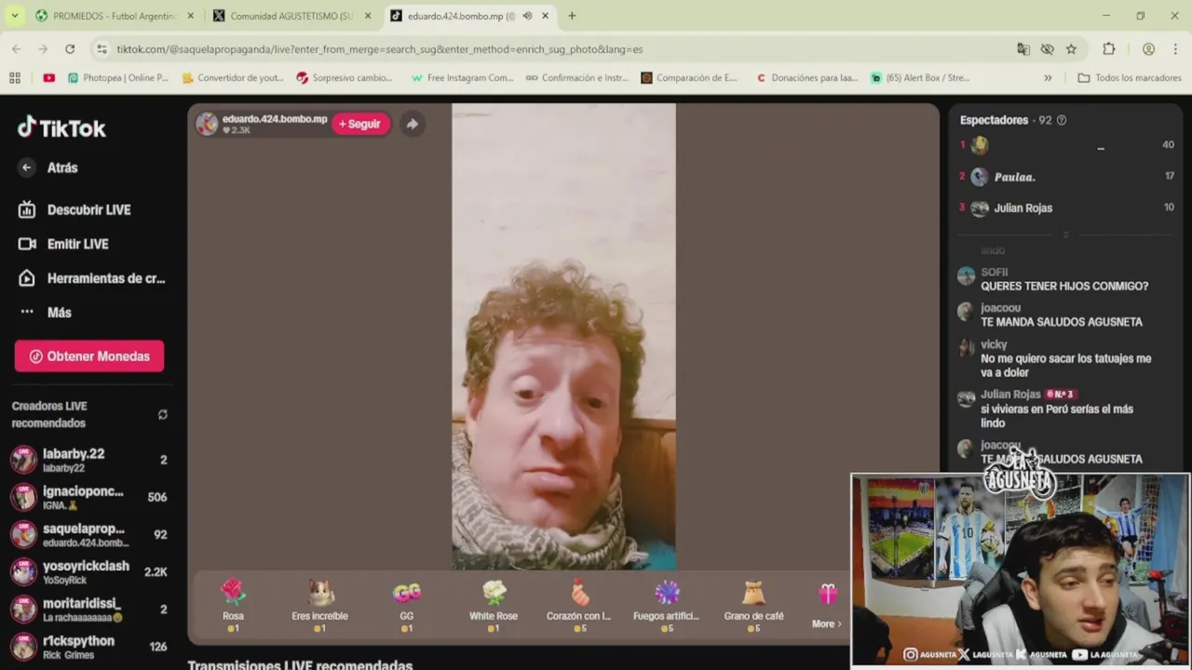
Task: Open Convertidor de youtube bookmark
Action: click(x=233, y=78)
